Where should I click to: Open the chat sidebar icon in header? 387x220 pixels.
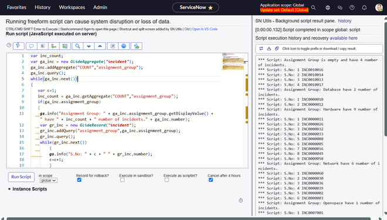tap(340, 8)
